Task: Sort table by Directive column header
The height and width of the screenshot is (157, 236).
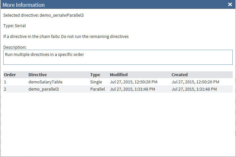Action: pos(38,75)
